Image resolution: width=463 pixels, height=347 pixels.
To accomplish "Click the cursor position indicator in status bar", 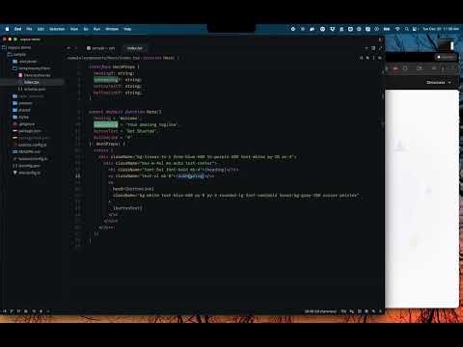I will click(320, 311).
